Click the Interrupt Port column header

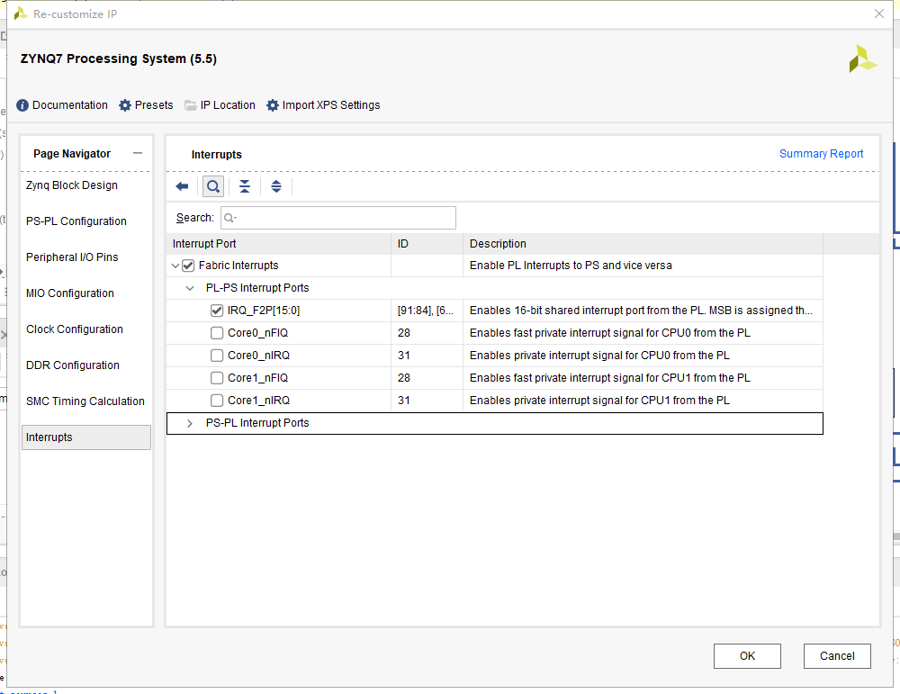click(x=278, y=244)
